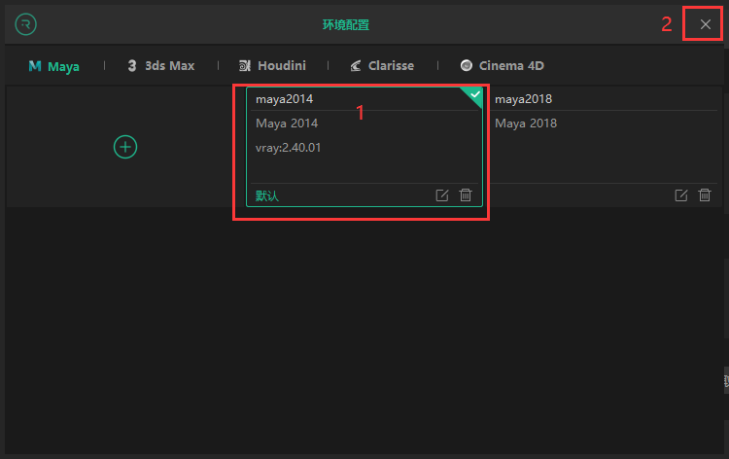Image resolution: width=729 pixels, height=459 pixels.
Task: Toggle the green checkmark on maya2014 card
Action: [473, 95]
